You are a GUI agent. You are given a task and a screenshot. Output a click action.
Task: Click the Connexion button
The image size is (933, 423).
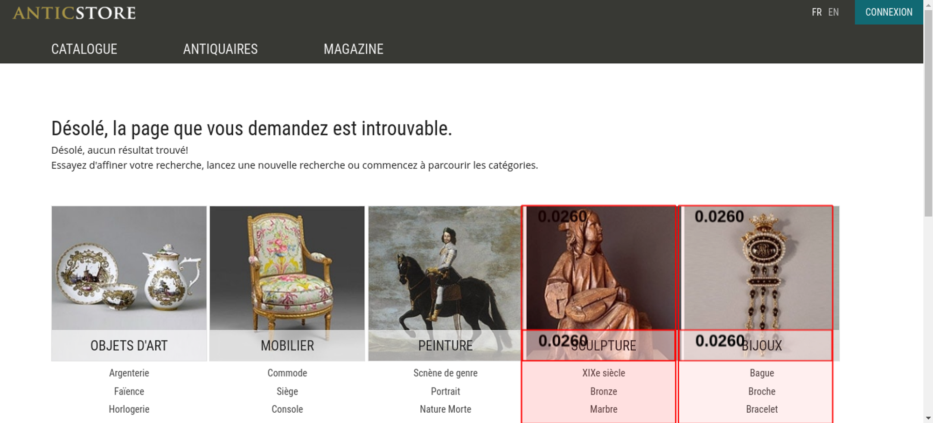coord(889,12)
